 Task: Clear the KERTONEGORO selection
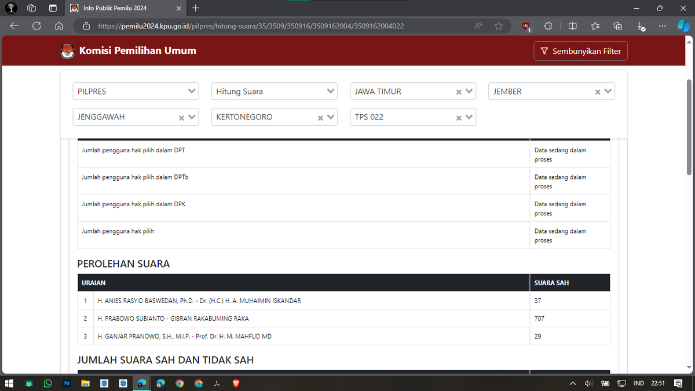pyautogui.click(x=320, y=118)
